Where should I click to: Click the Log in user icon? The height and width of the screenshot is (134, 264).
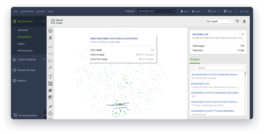pyautogui.click(x=241, y=11)
